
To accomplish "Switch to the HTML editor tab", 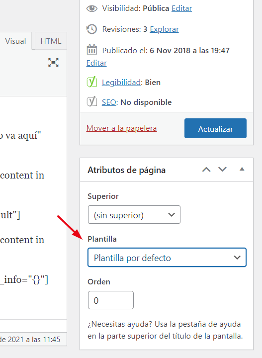I will pyautogui.click(x=51, y=41).
